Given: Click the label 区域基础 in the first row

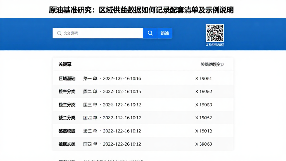Looking at the screenshot, I should [67, 79].
